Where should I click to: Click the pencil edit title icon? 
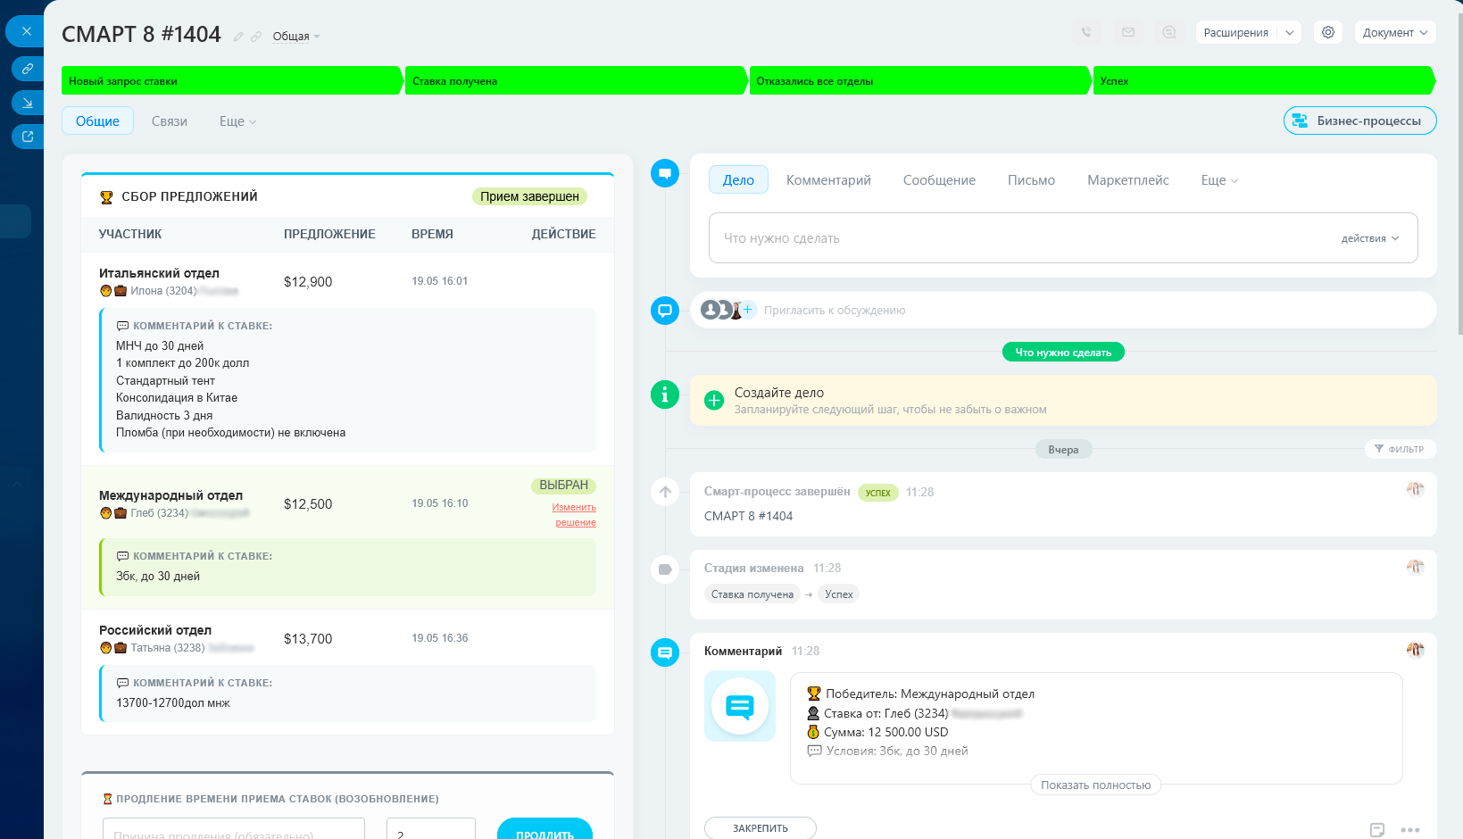tap(238, 37)
